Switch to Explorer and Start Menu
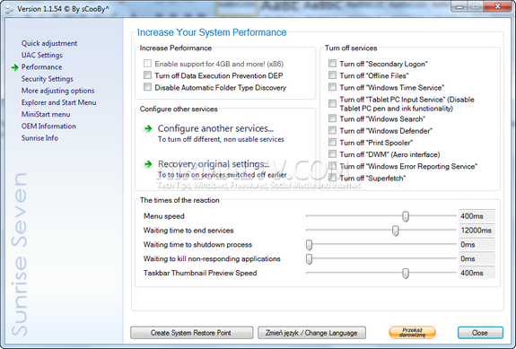 pyautogui.click(x=59, y=102)
